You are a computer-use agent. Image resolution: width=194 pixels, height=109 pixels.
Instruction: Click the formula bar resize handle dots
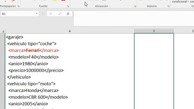click(43, 14)
